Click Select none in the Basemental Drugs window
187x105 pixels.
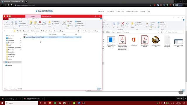click(79, 24)
